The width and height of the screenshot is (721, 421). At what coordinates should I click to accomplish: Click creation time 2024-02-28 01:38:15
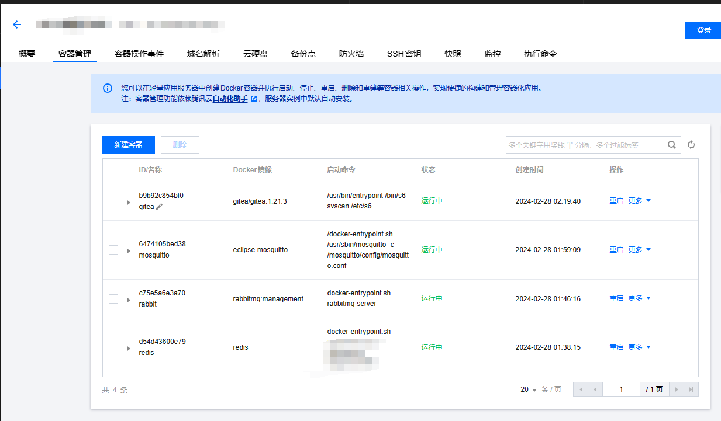548,347
